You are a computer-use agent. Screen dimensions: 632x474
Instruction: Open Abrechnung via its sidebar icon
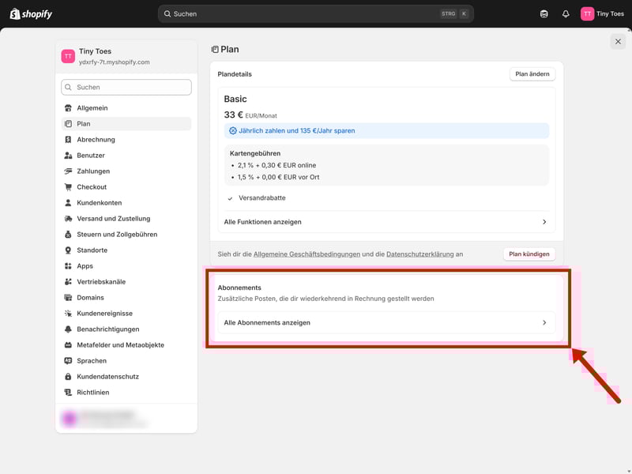(x=69, y=140)
